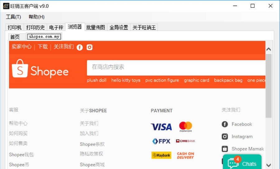Click 关注我们 text in orange header

[x=63, y=47]
